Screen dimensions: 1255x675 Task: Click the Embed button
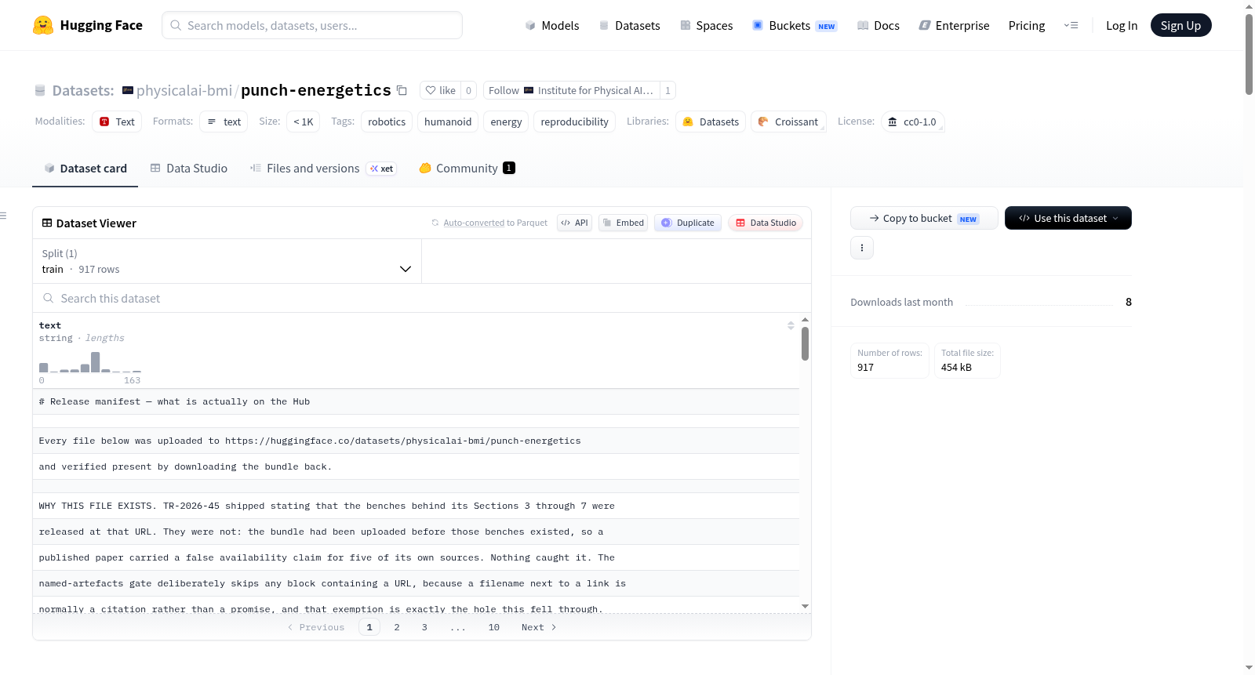[x=624, y=223]
